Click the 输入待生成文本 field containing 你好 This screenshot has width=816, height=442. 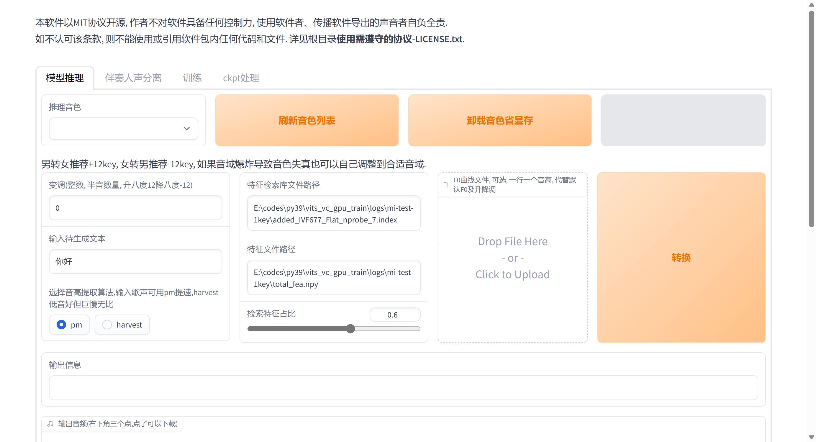[136, 261]
